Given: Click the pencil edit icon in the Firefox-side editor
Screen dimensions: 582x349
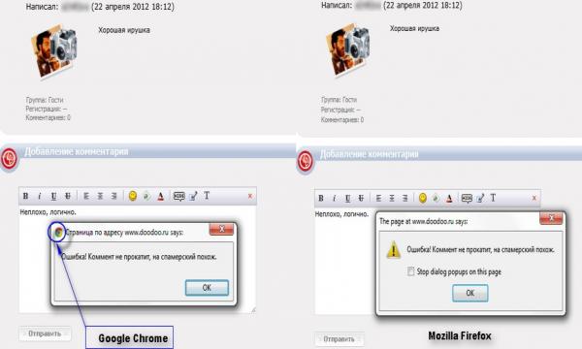Looking at the screenshot, I should (480, 198).
